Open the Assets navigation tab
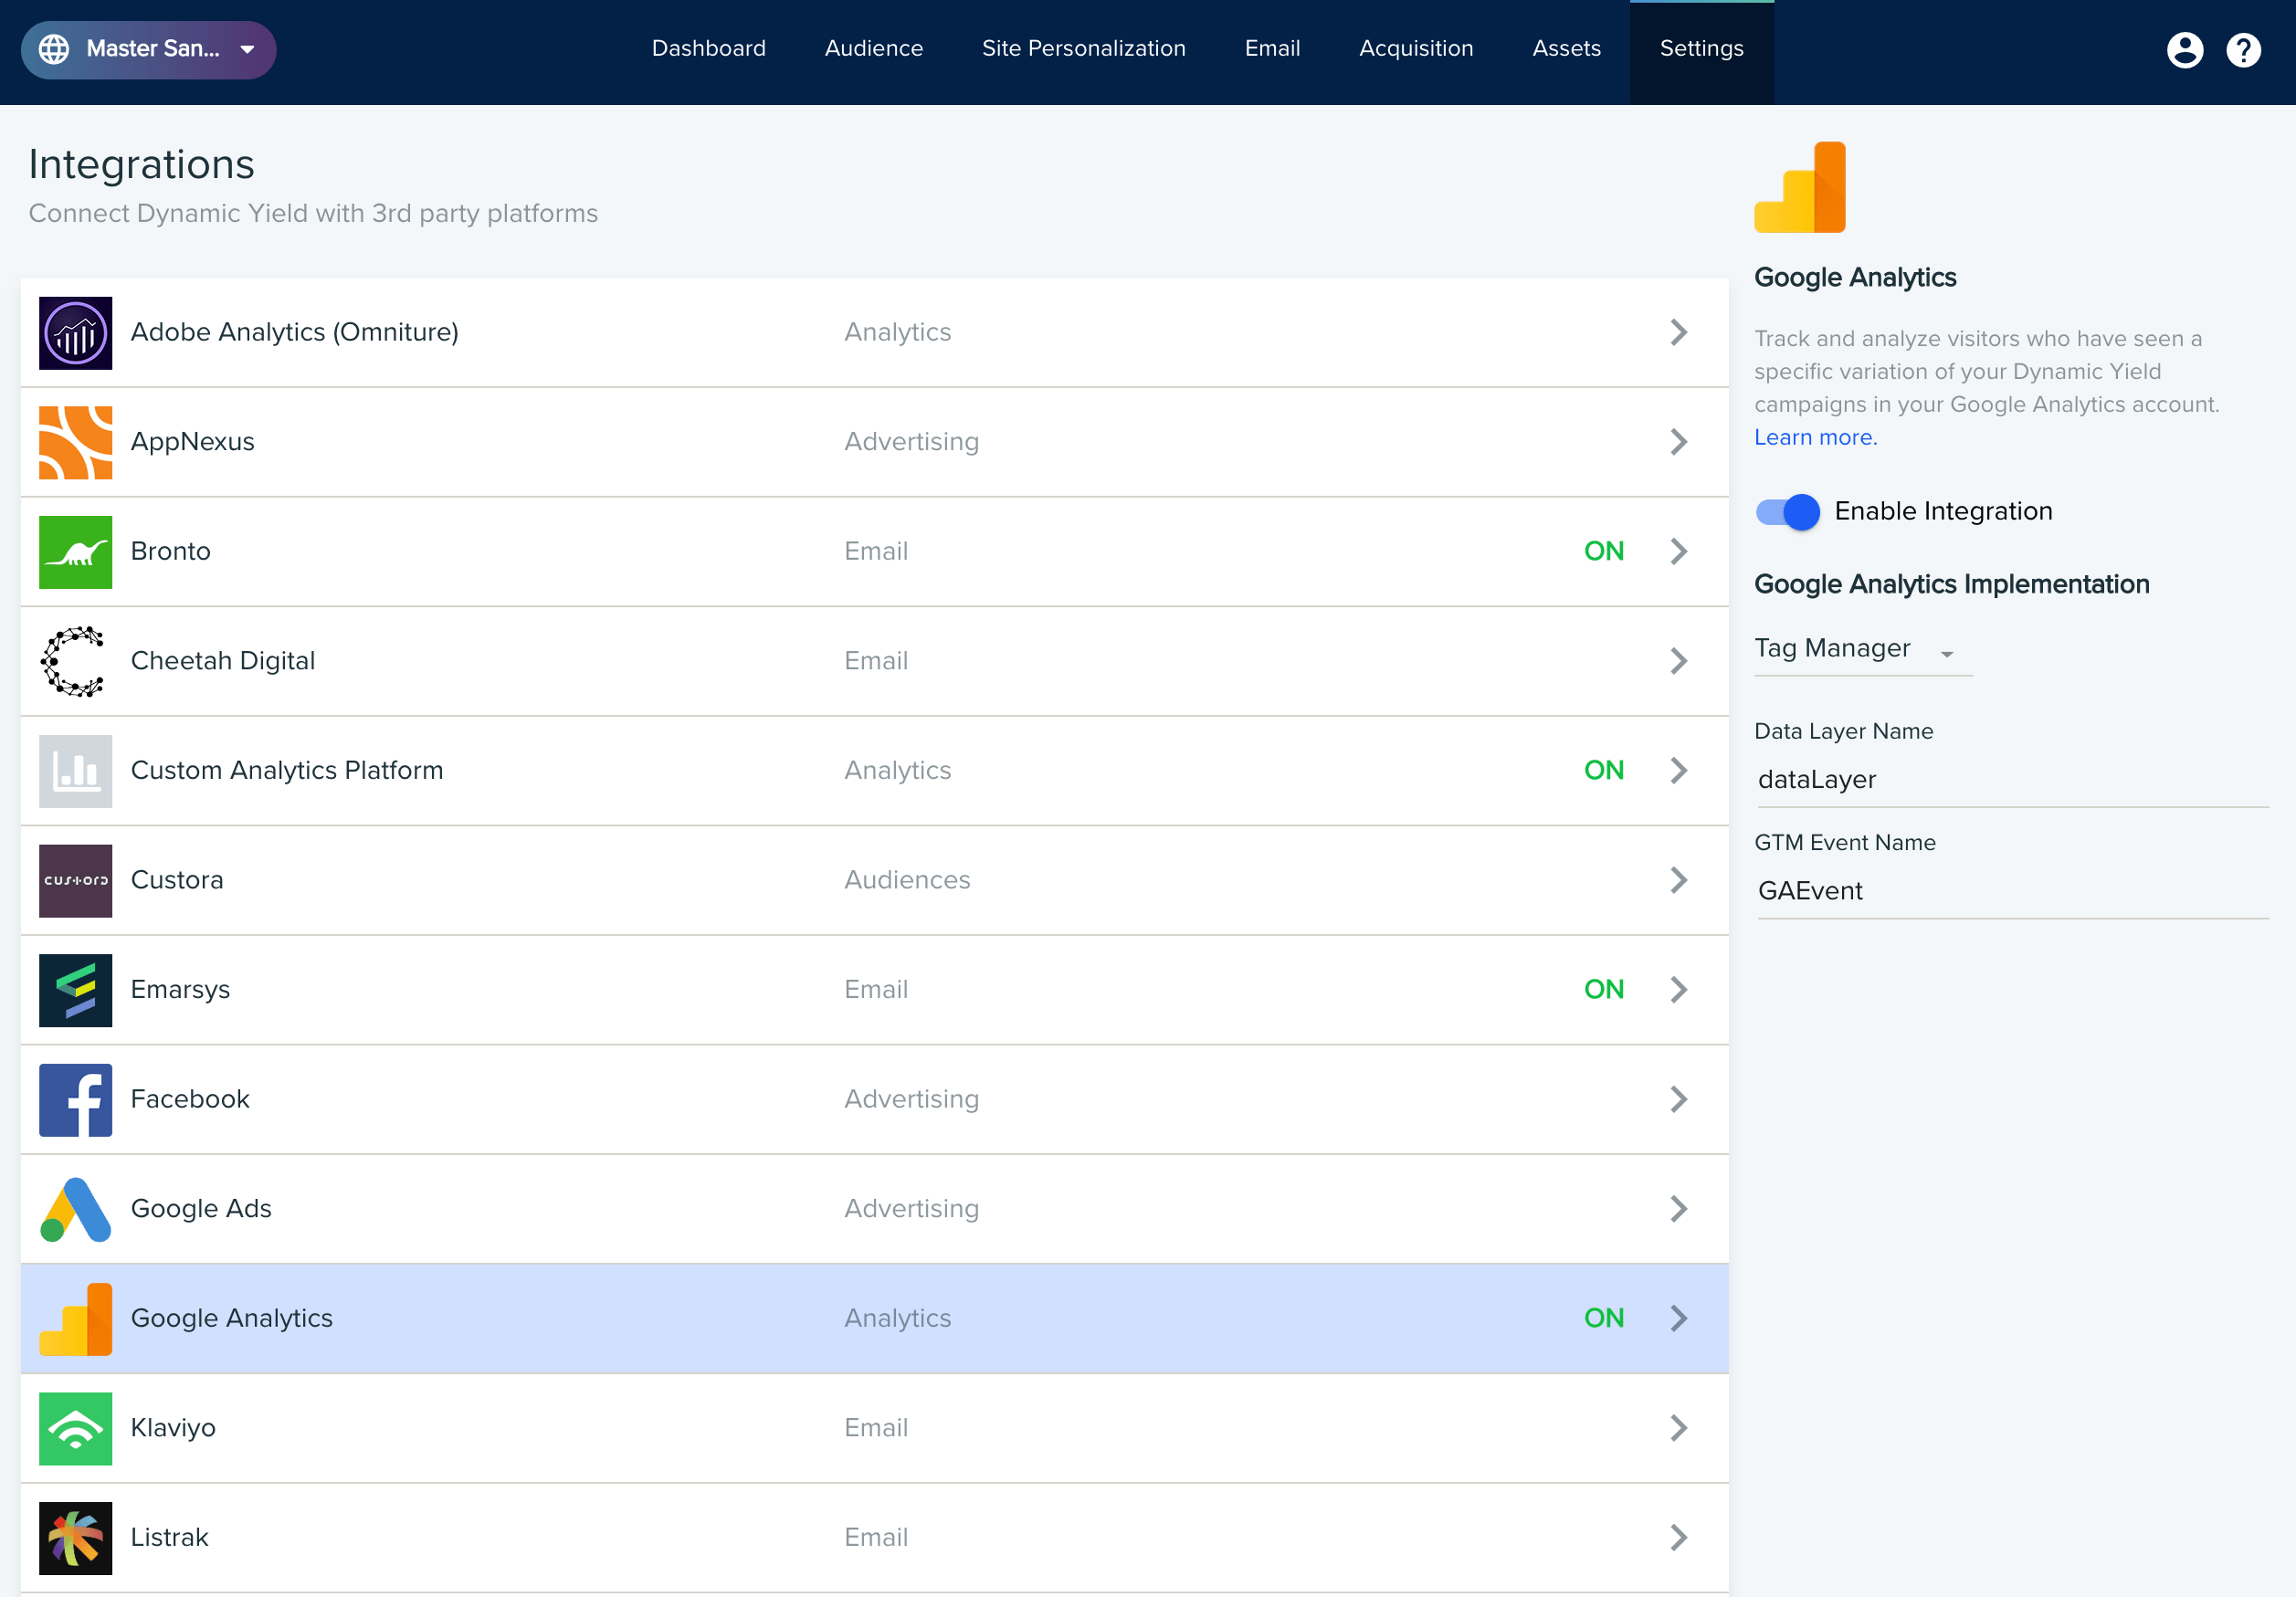2296x1597 pixels. pyautogui.click(x=1566, y=49)
